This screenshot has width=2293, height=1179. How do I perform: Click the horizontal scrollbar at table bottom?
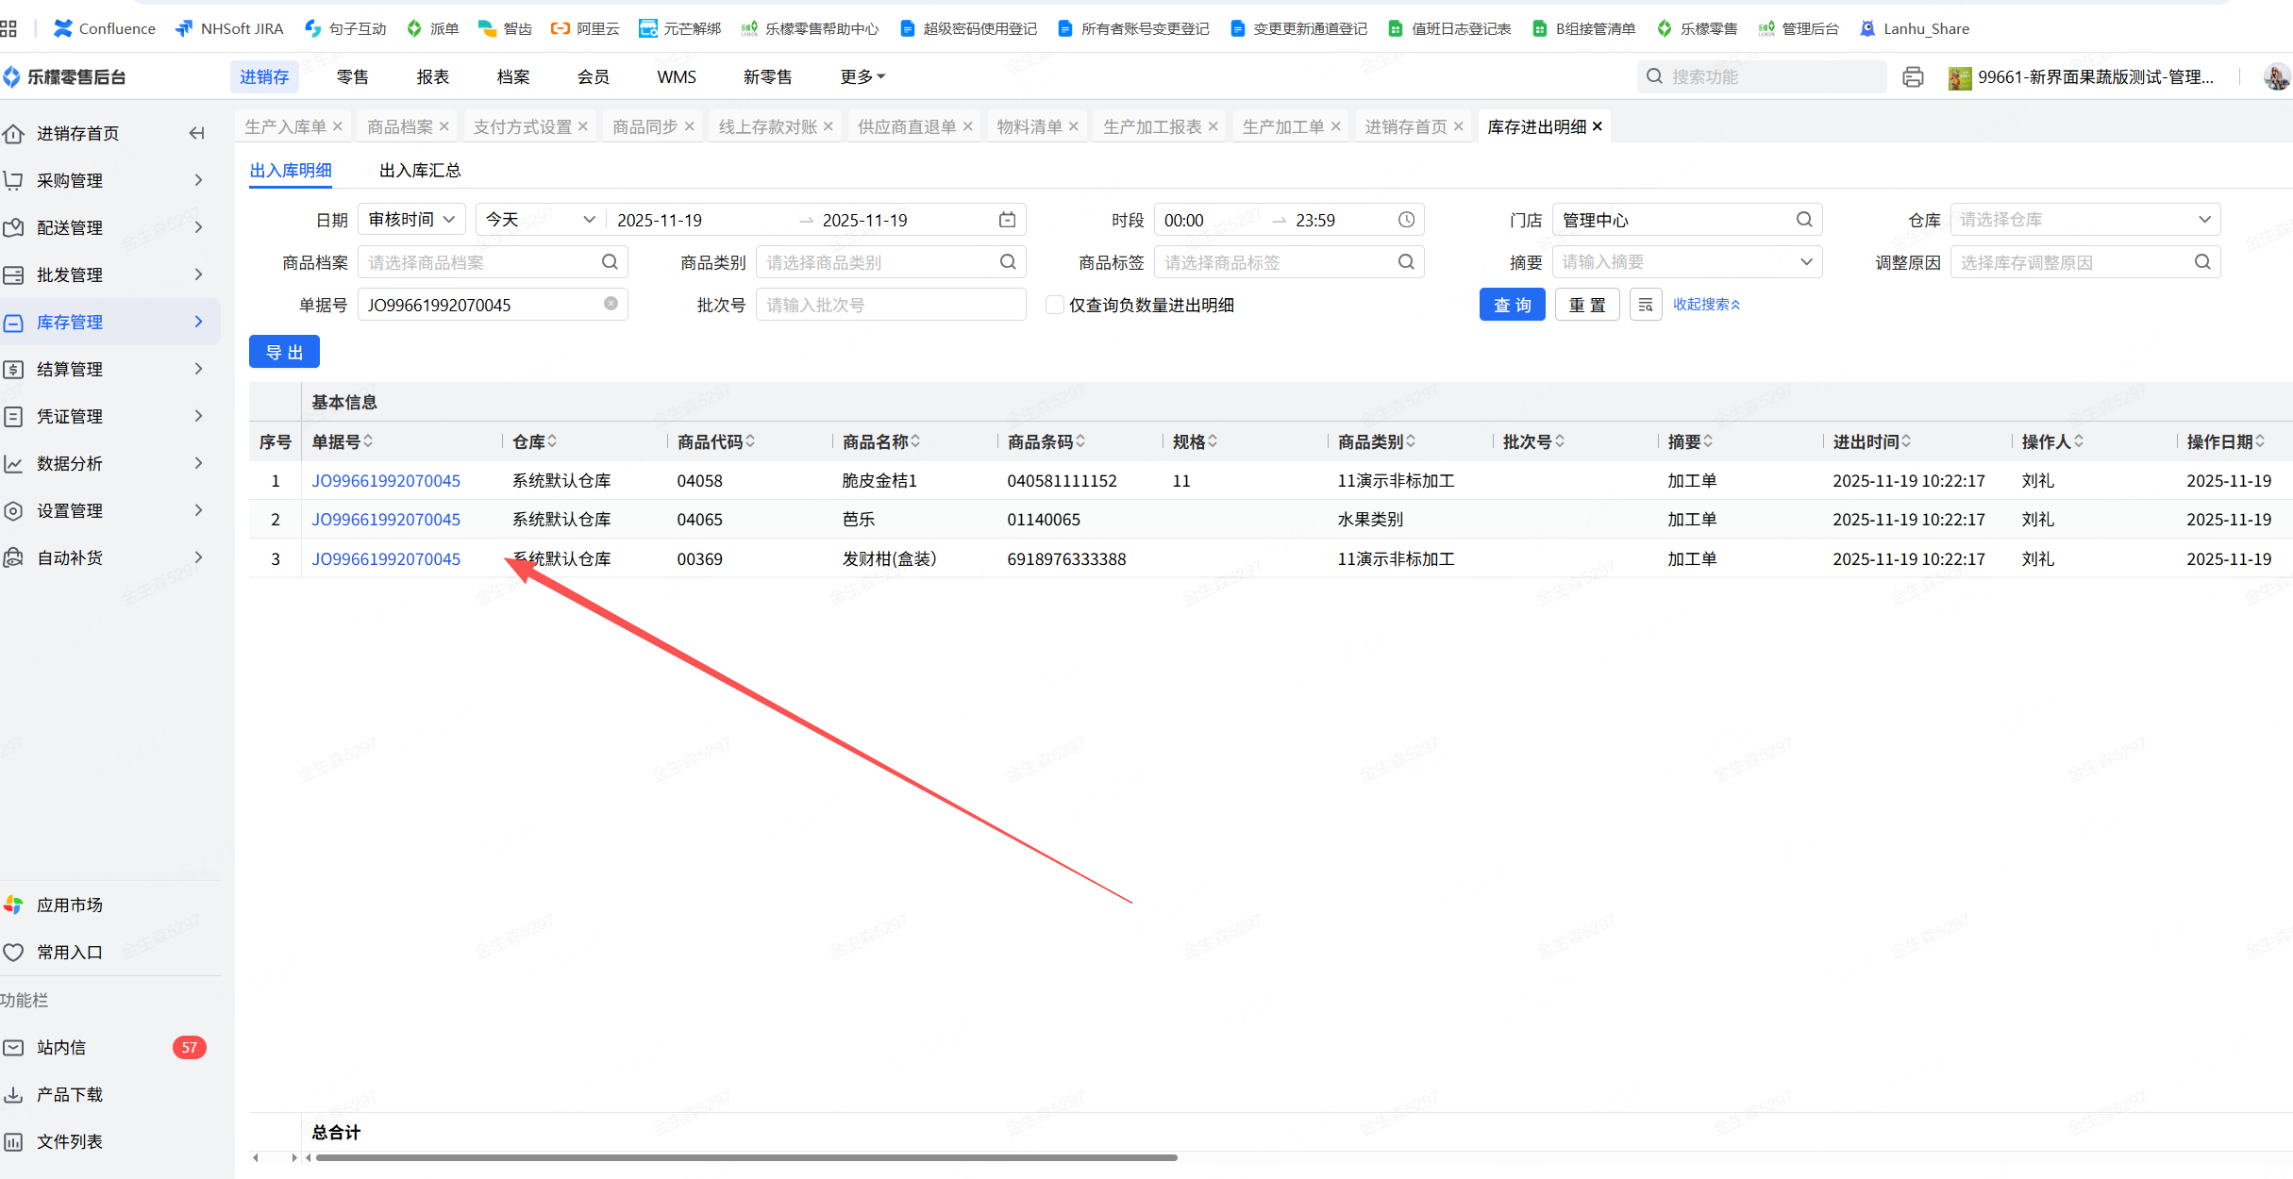(x=745, y=1157)
